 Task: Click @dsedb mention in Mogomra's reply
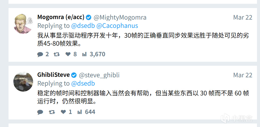pos(83,26)
